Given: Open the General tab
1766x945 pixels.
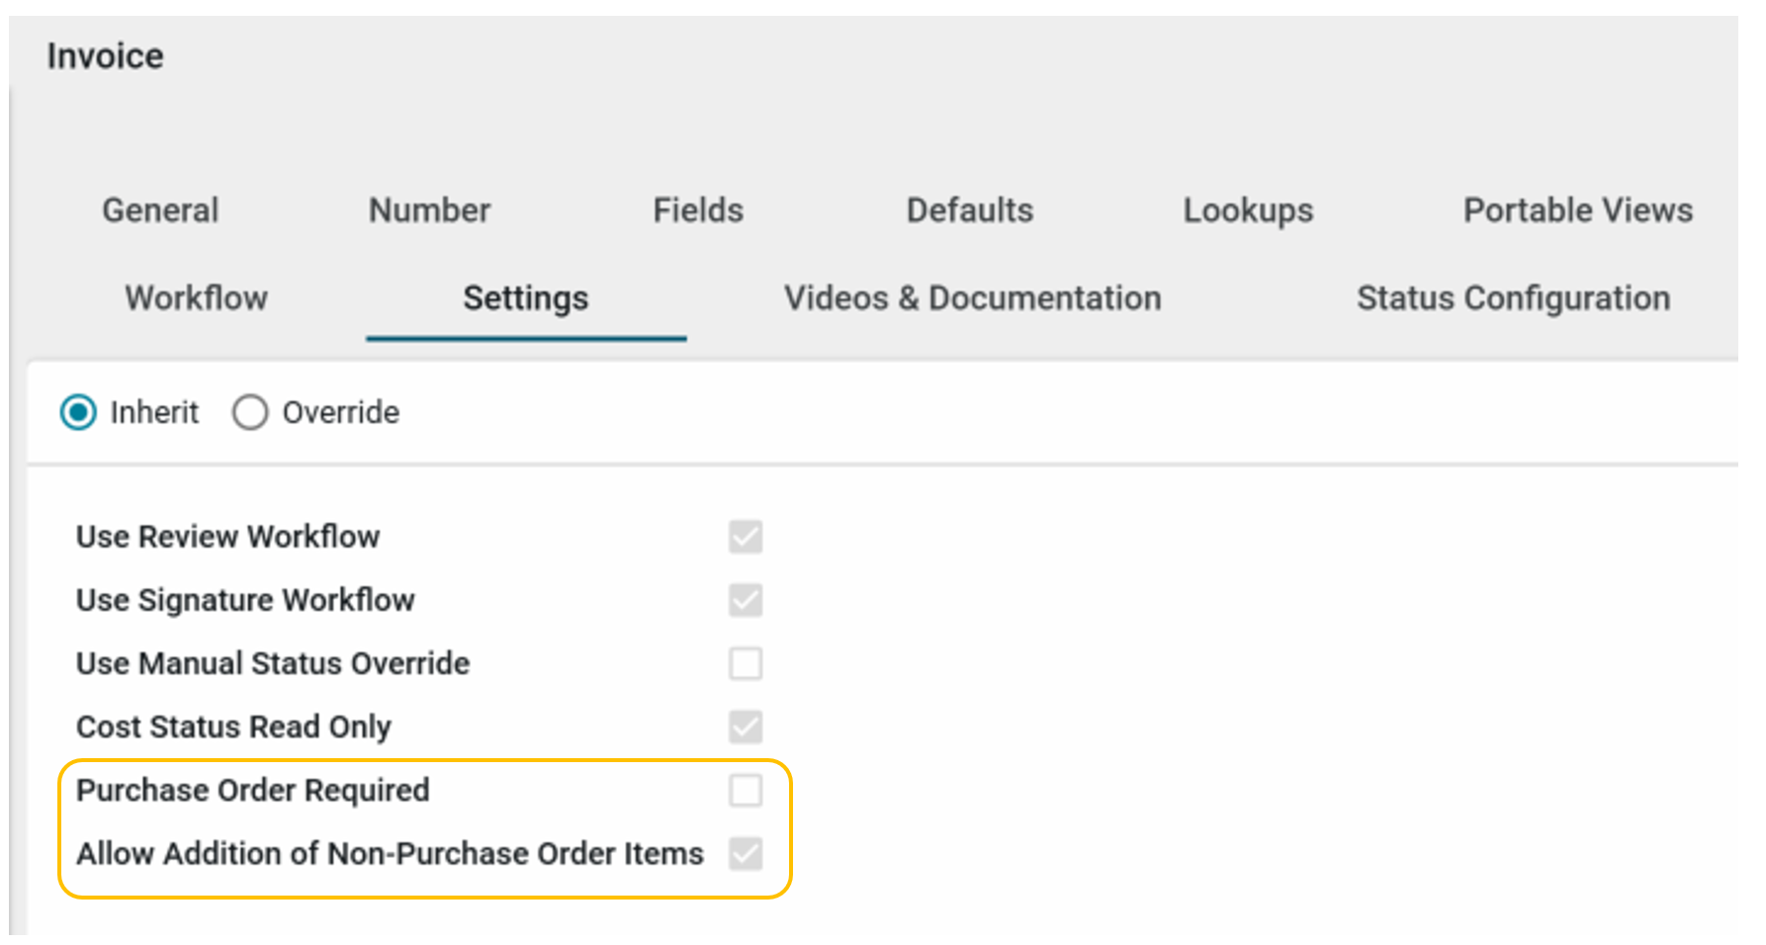Looking at the screenshot, I should pos(160,211).
